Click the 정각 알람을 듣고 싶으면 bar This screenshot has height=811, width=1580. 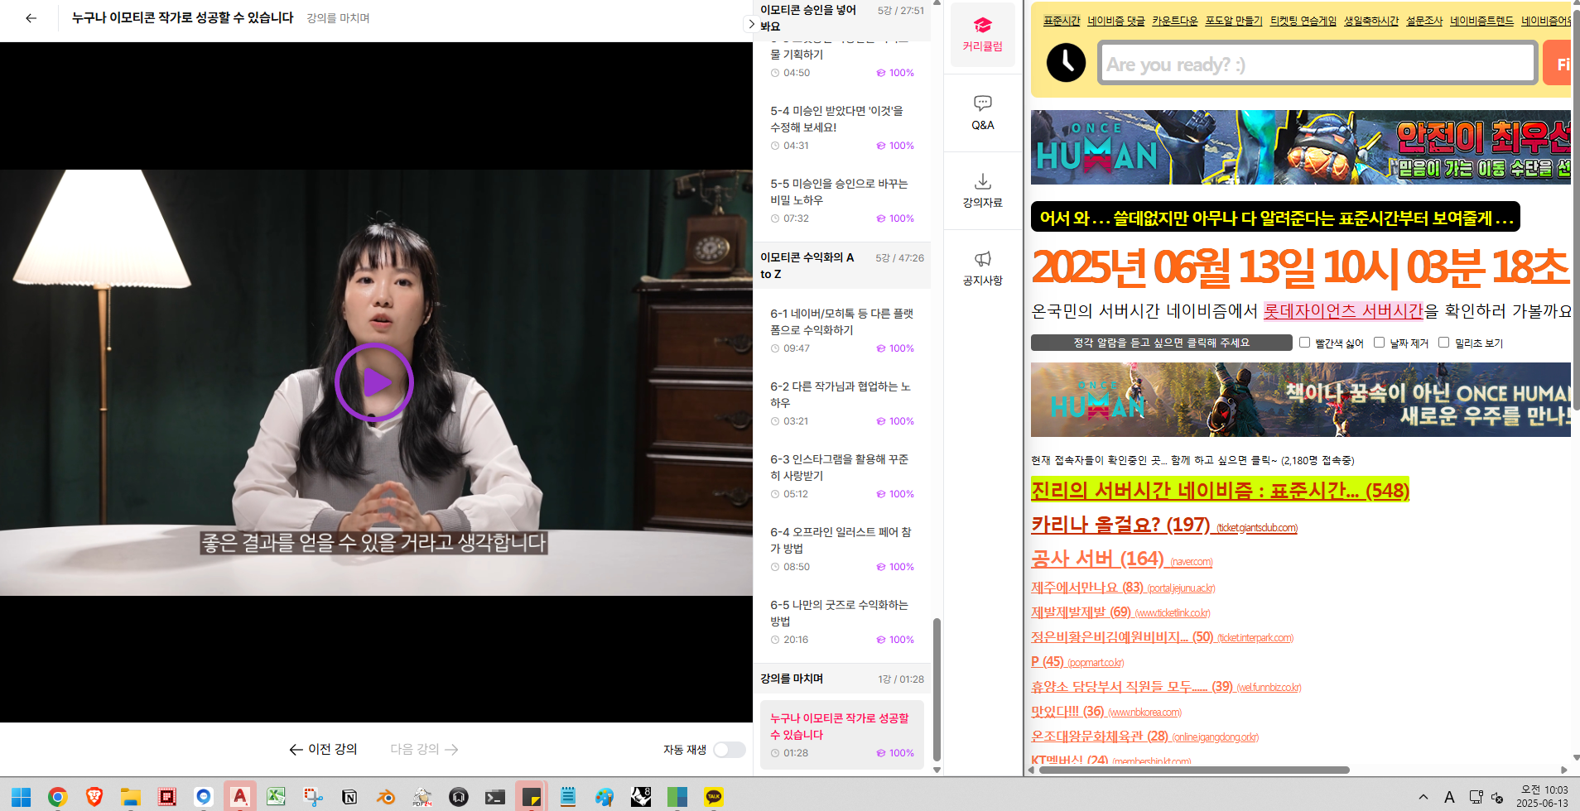(1161, 343)
